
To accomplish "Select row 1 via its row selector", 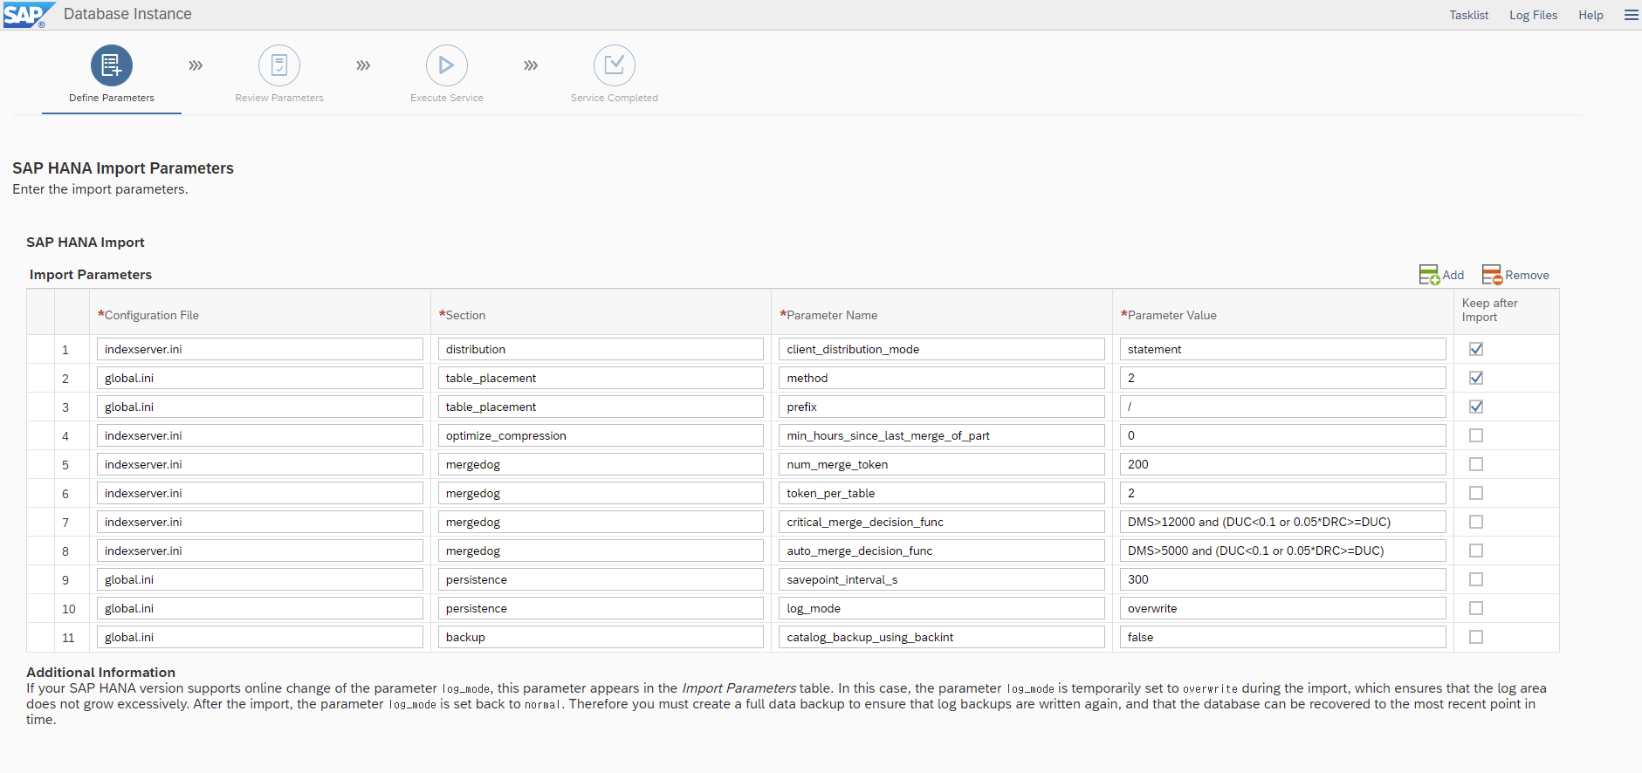I will (x=40, y=349).
